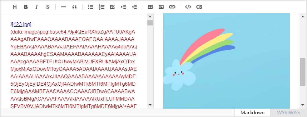The height and width of the screenshot is (117, 307).
Task: Apply heading format with H icon
Action: point(15,7)
